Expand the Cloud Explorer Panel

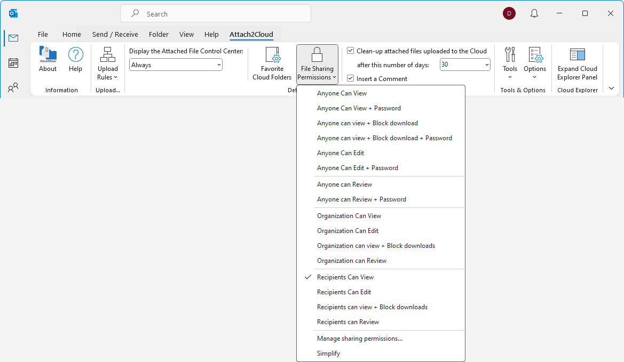tap(577, 63)
